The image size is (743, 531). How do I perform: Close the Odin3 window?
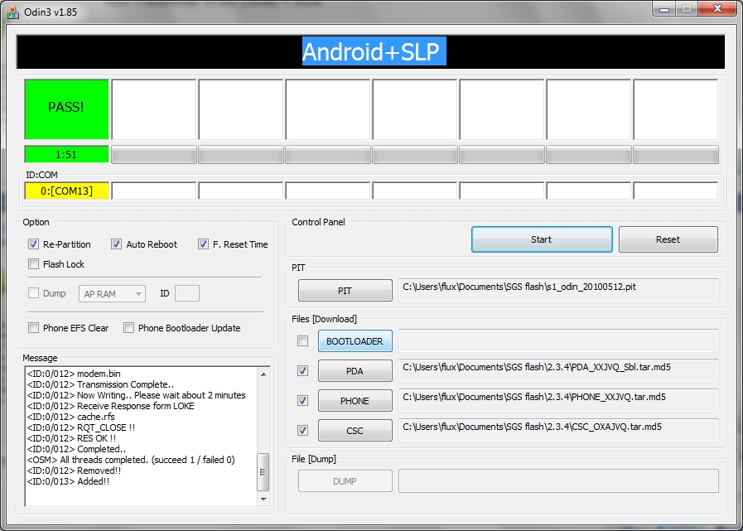718,8
